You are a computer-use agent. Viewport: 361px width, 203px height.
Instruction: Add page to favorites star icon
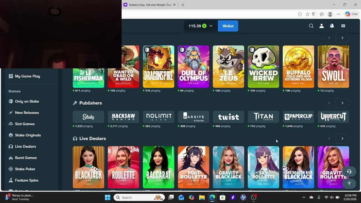pyautogui.click(x=308, y=14)
